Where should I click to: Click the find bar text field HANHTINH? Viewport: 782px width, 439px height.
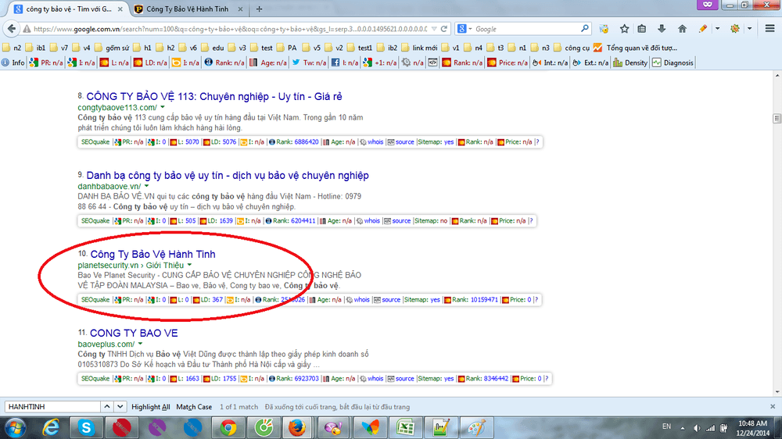[52, 407]
